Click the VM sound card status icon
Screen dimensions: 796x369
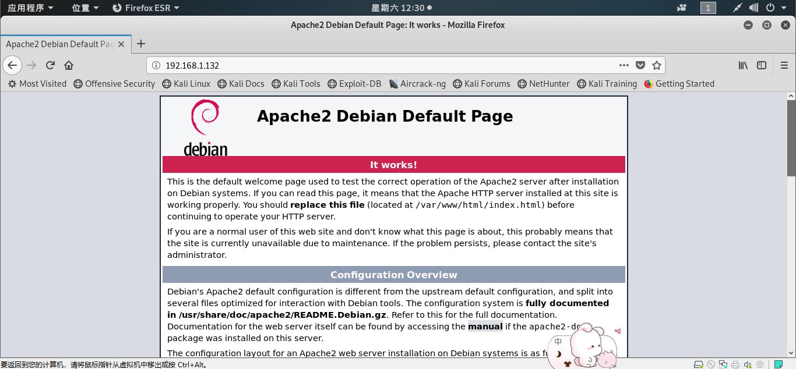click(748, 365)
